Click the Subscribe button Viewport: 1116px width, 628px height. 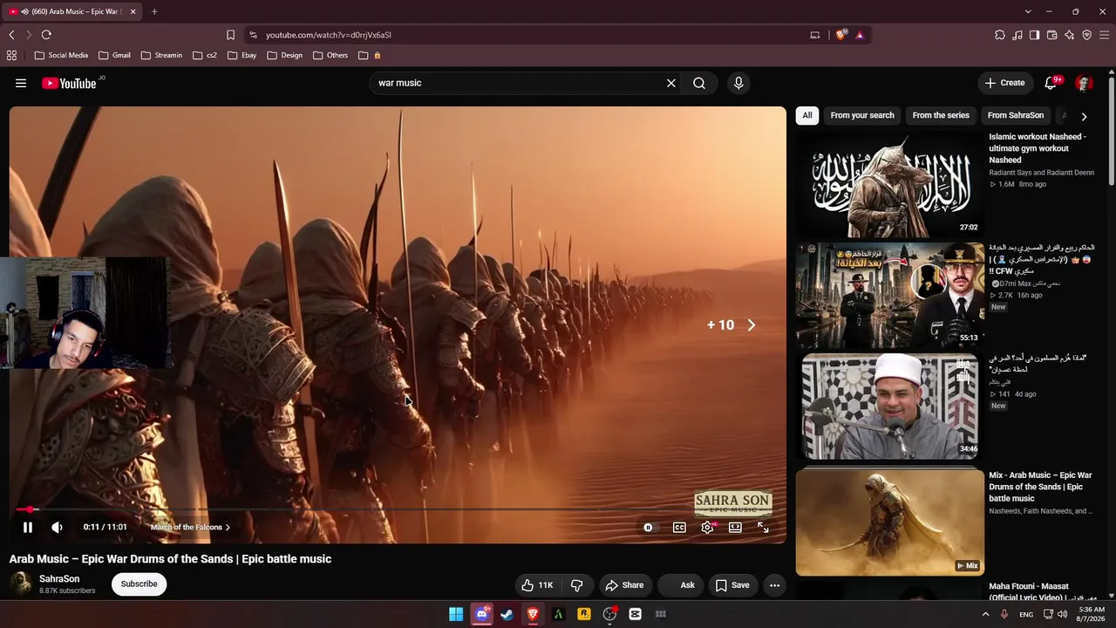[x=139, y=584]
